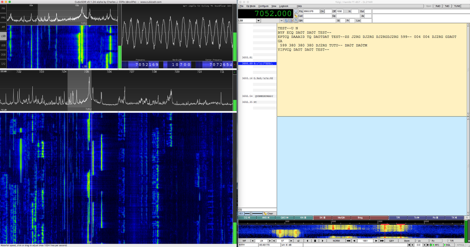Click the clear log fields brush icon by Call
The width and height of the screenshot is (470, 247).
point(296,16)
